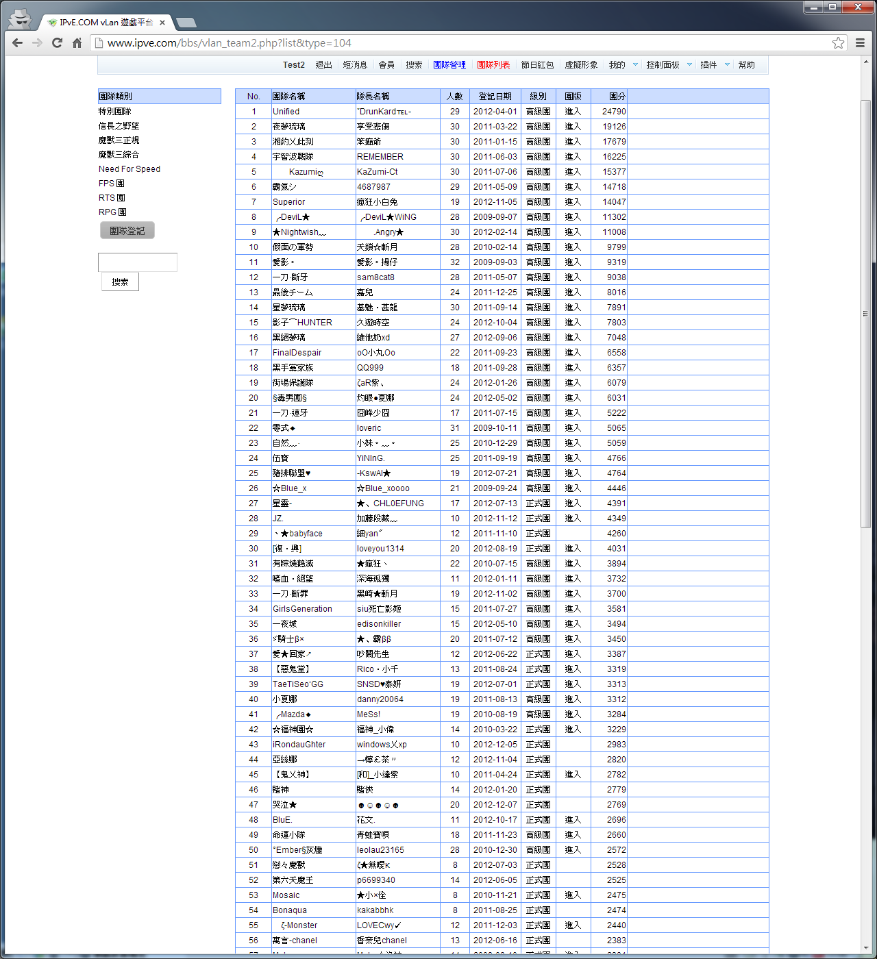The height and width of the screenshot is (959, 877).
Task: Click the sidebar 搜索 search button
Action: (120, 282)
